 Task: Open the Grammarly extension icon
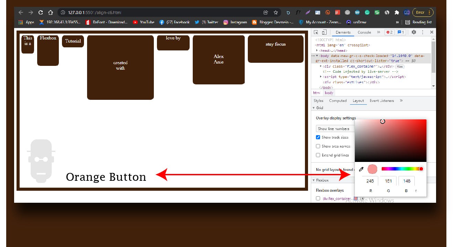tap(367, 12)
